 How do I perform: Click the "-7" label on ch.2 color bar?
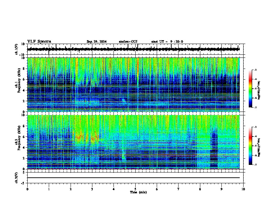255,165
